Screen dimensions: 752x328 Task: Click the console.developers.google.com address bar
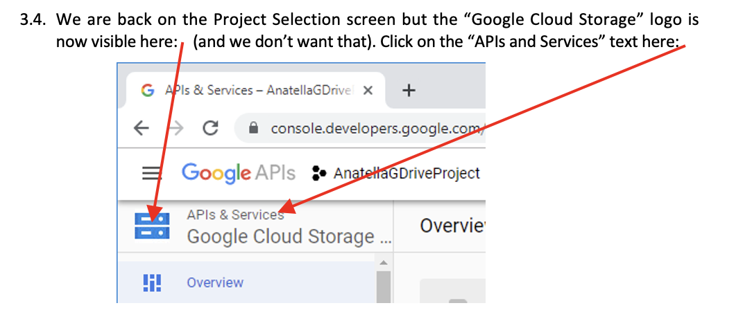pos(368,129)
